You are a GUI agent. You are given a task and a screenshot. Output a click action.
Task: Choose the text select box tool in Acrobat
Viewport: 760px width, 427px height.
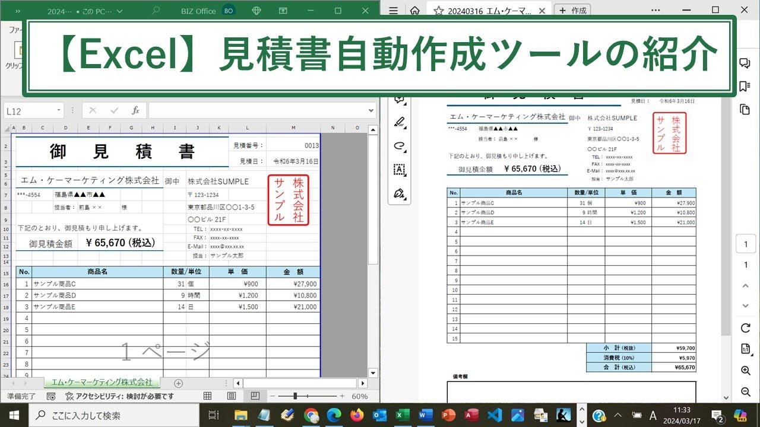[400, 170]
